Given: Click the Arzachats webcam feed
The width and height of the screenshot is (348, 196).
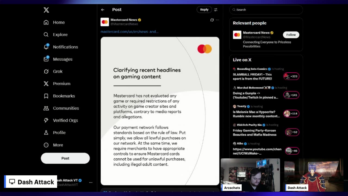Looking at the screenshot, I should point(250,174).
